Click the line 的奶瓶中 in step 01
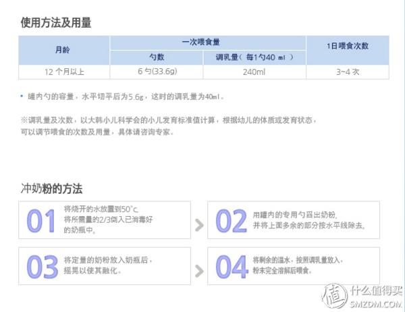Image resolution: width=405 pixels, height=312 pixels. 80,230
